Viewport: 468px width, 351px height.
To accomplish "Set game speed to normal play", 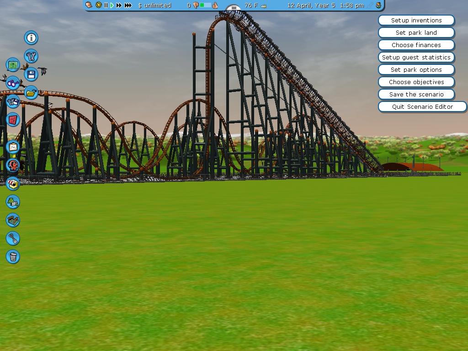I will (112, 5).
